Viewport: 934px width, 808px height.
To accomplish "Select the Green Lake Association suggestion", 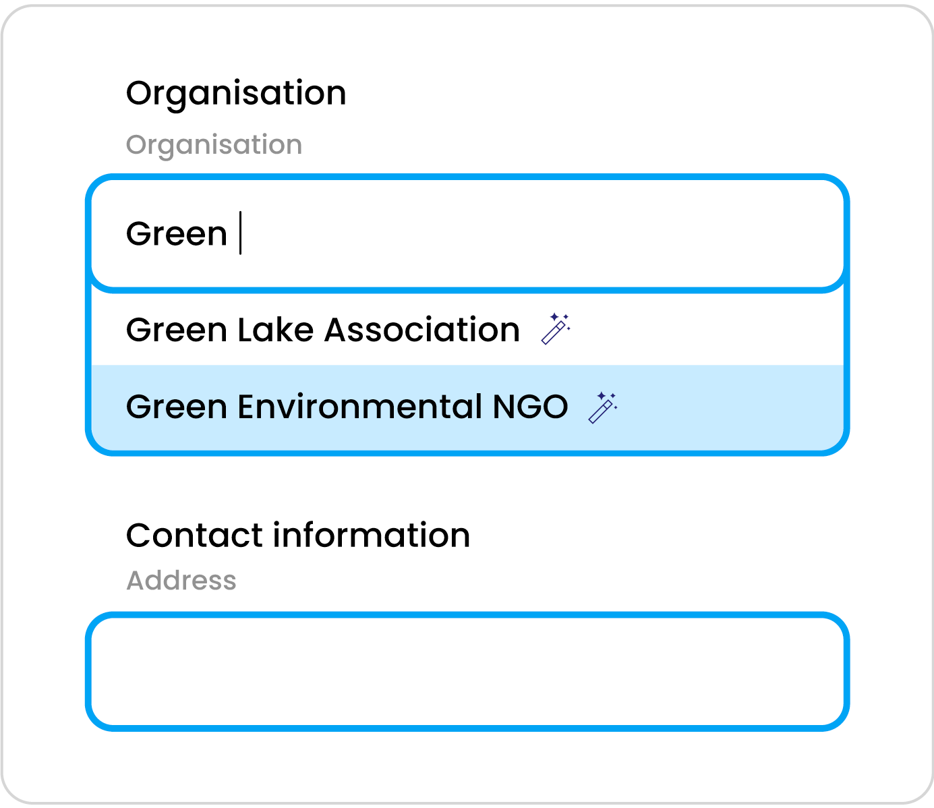I will pyautogui.click(x=322, y=330).
